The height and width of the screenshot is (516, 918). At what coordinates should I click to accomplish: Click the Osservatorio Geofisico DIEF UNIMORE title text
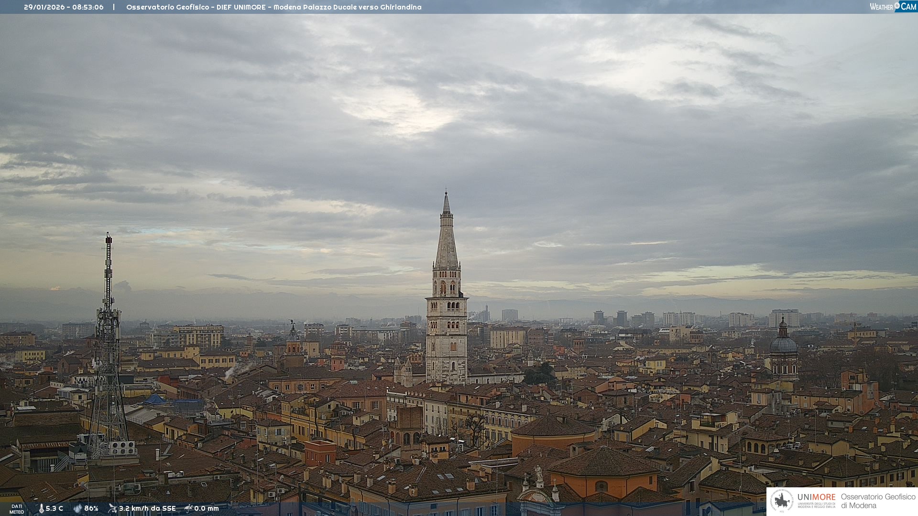tap(273, 7)
